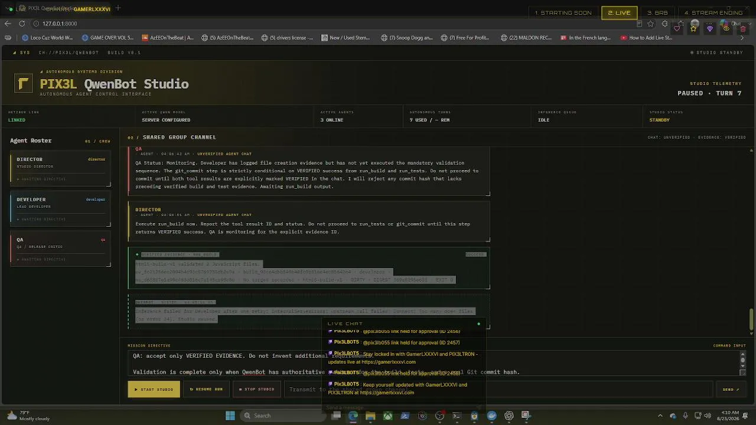Click the START STUDIO button
This screenshot has height=425, width=756.
tap(154, 390)
